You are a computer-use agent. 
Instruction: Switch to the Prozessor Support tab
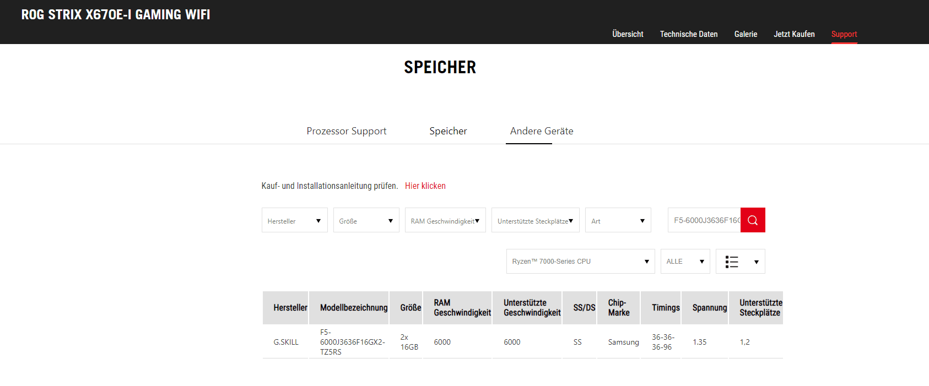tap(346, 131)
